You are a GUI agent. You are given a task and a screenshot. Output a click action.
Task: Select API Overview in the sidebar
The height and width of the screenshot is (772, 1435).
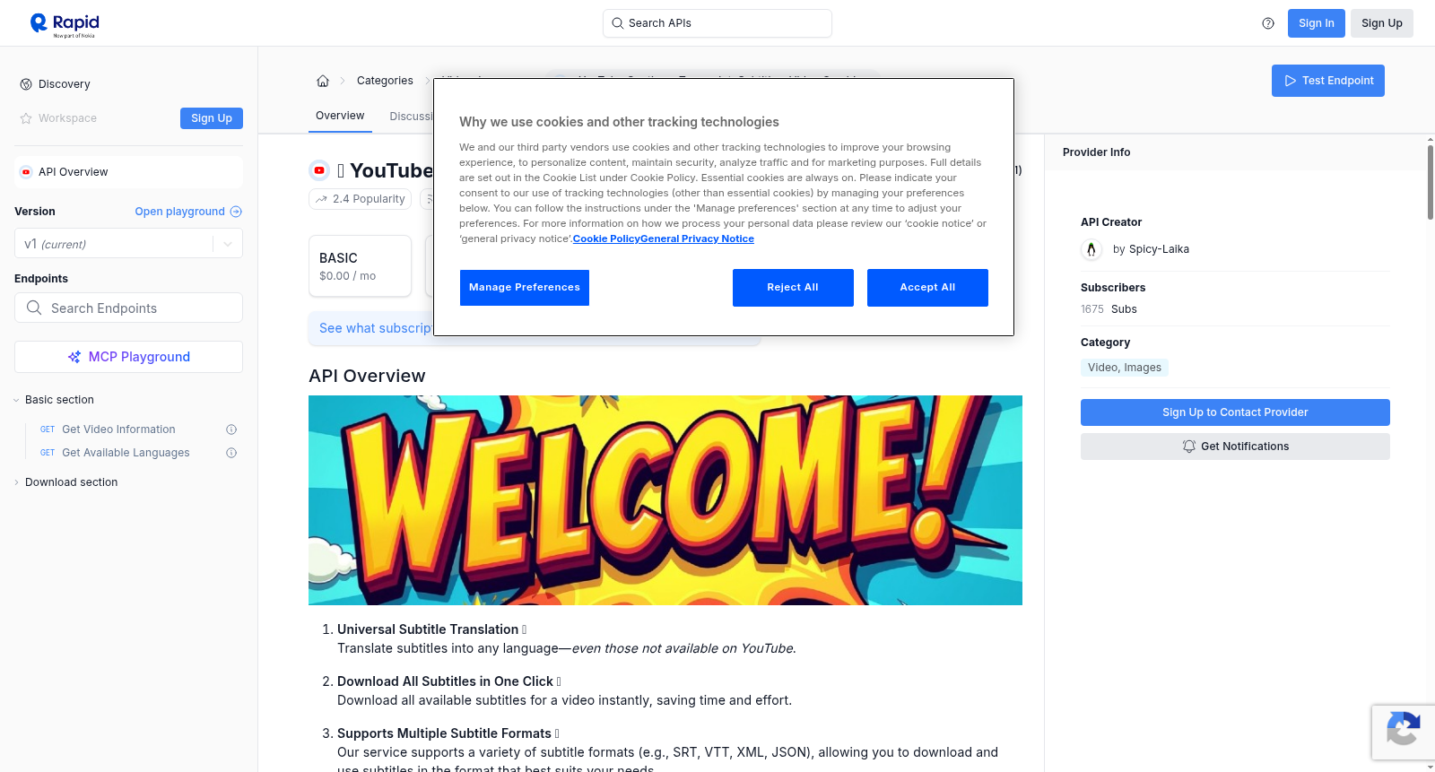coord(128,172)
